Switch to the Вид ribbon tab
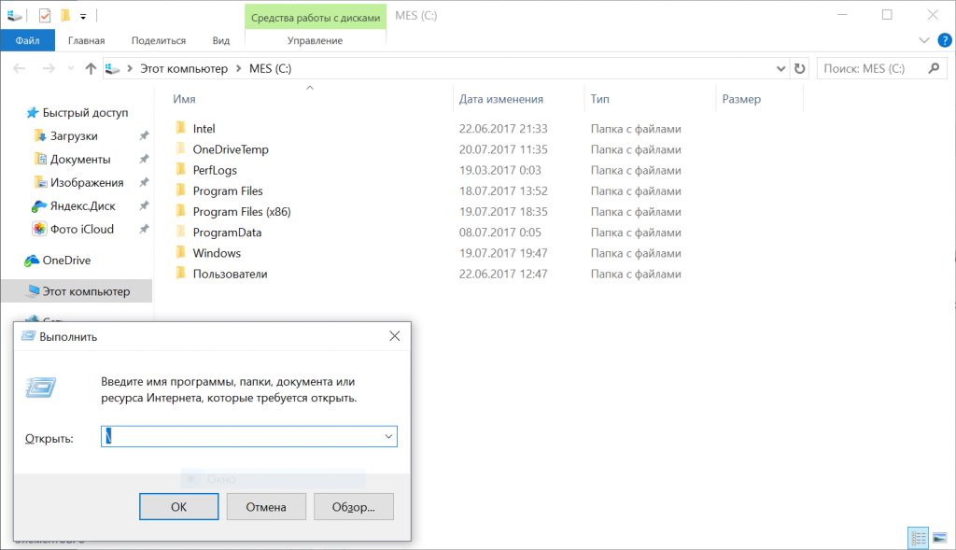956x550 pixels. (221, 40)
